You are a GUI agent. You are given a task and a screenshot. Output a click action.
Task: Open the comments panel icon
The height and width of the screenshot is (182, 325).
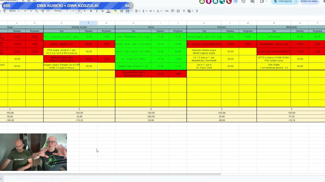[x=252, y=2]
